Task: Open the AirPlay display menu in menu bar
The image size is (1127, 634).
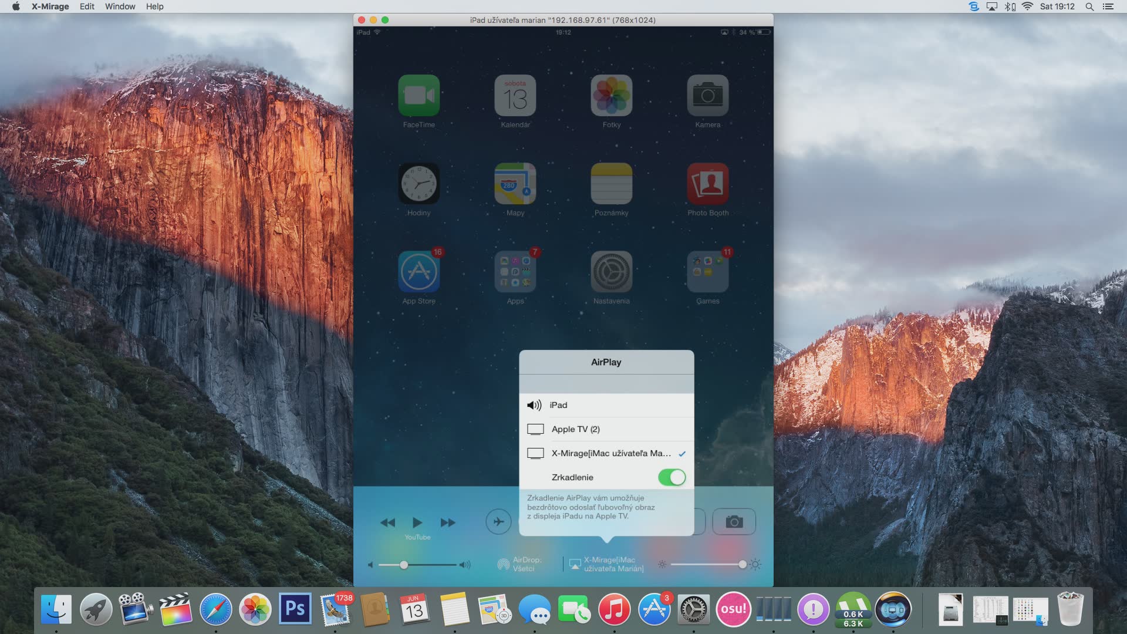Action: (x=992, y=6)
